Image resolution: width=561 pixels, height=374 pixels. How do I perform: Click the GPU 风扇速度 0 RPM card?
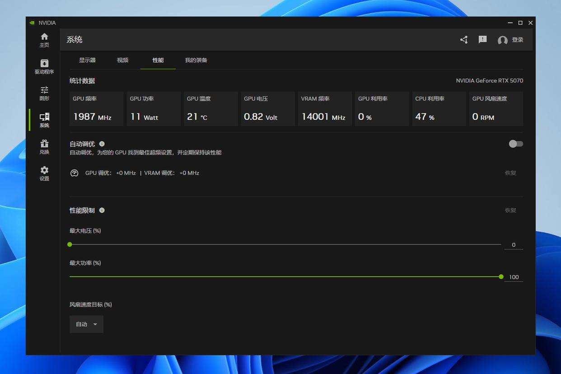tap(496, 109)
